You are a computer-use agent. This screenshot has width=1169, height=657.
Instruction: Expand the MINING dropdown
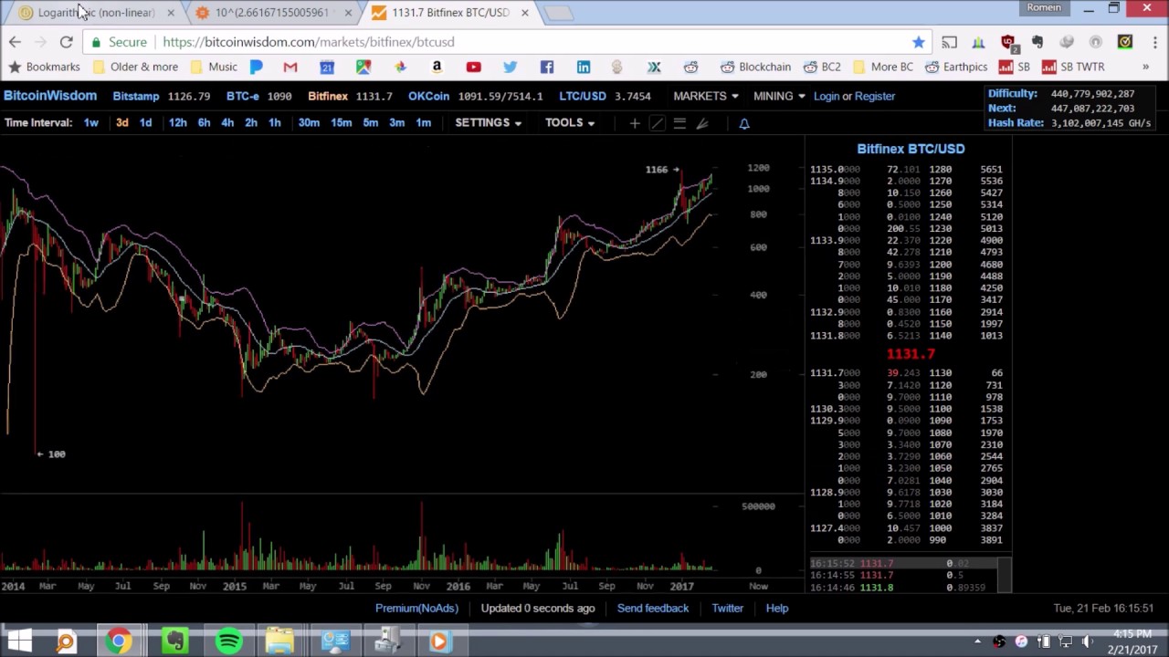point(779,96)
